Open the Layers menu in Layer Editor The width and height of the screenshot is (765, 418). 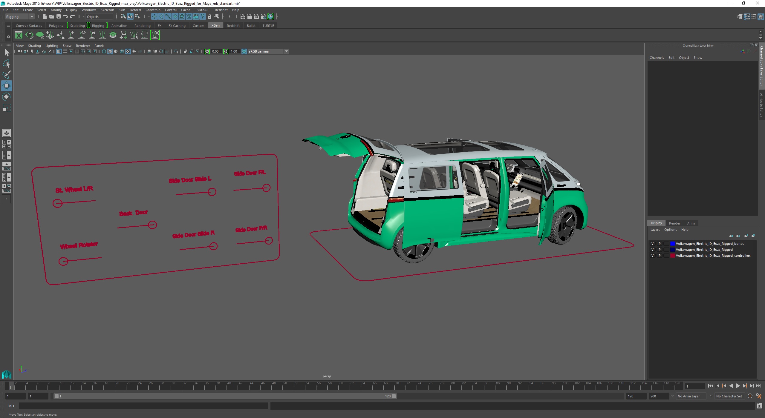tap(655, 230)
